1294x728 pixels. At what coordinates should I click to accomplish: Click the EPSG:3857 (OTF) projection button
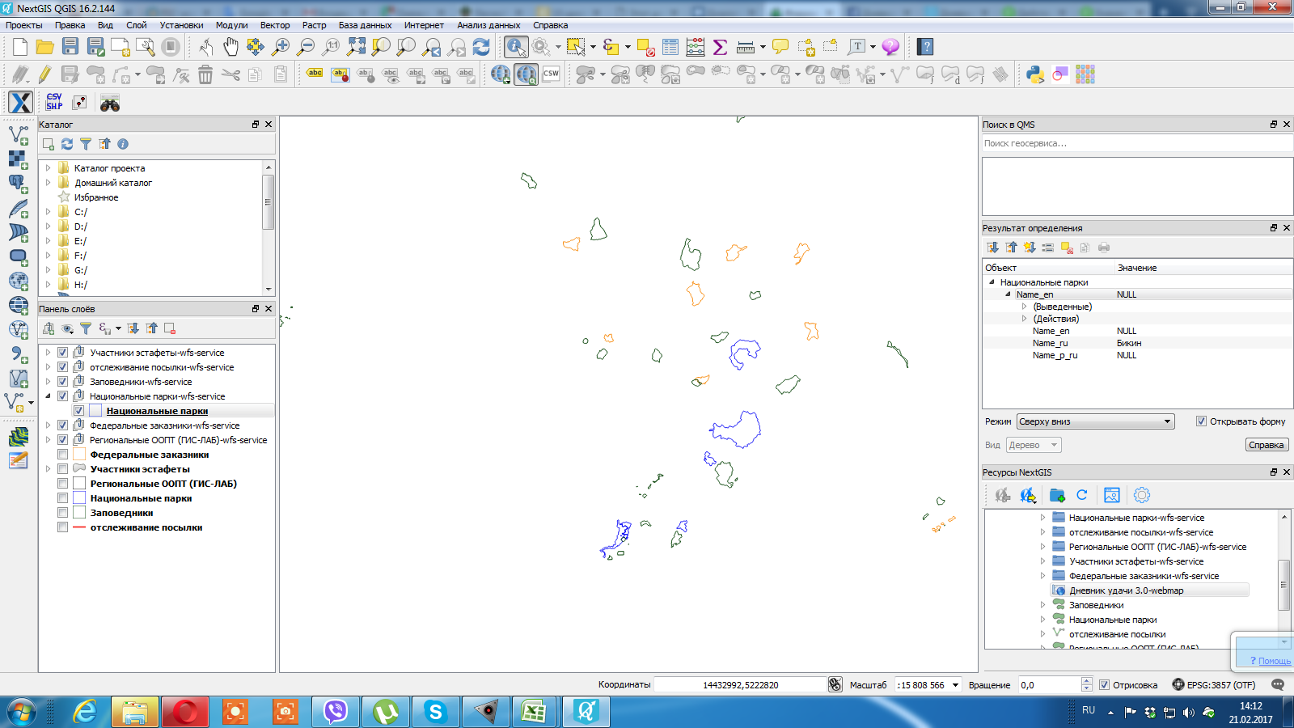[1213, 685]
